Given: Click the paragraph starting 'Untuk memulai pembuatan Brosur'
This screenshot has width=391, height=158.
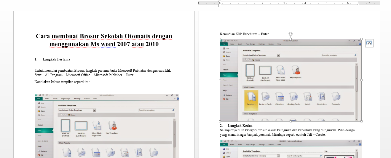Looking at the screenshot, I should coord(103,73).
